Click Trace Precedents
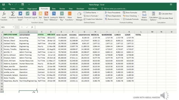The image size is (179, 100). (x=113, y=12)
